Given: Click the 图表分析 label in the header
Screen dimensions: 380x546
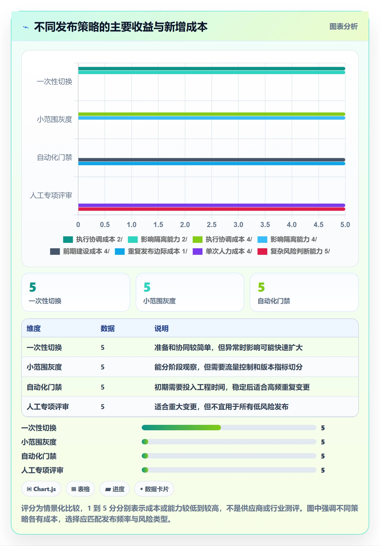Looking at the screenshot, I should click(x=343, y=26).
